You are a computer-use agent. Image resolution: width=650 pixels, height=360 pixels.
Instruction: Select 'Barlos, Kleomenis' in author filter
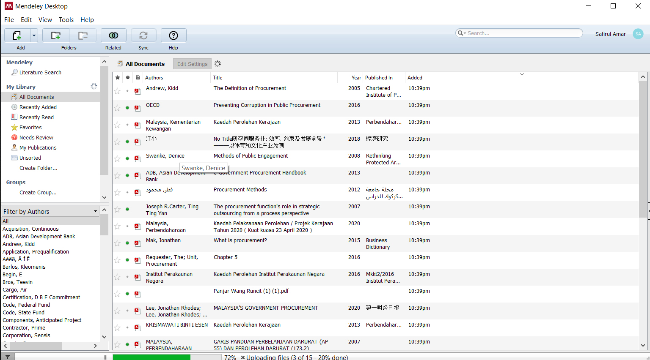(x=24, y=267)
